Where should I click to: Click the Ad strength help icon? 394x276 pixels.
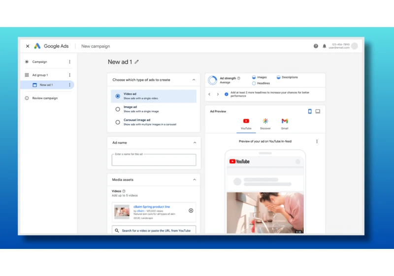239,78
